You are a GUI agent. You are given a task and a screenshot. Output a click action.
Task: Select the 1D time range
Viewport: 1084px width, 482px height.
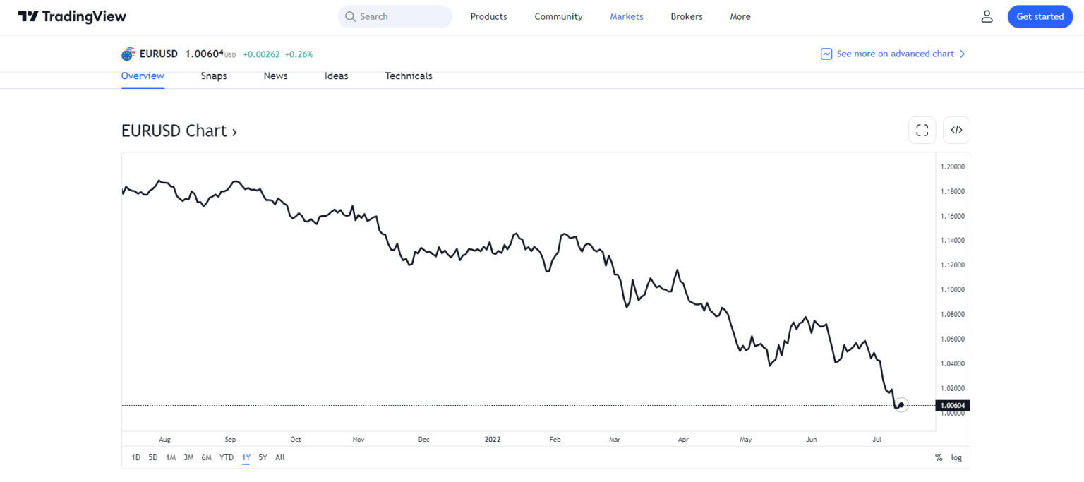click(x=135, y=457)
